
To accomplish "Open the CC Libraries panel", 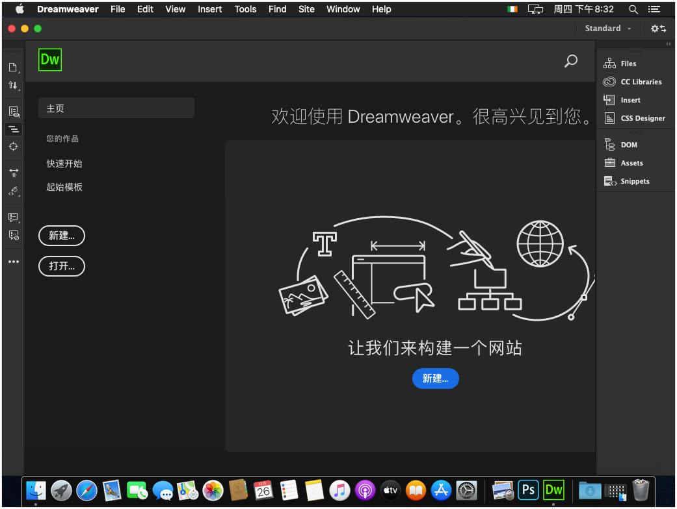I will (x=633, y=82).
